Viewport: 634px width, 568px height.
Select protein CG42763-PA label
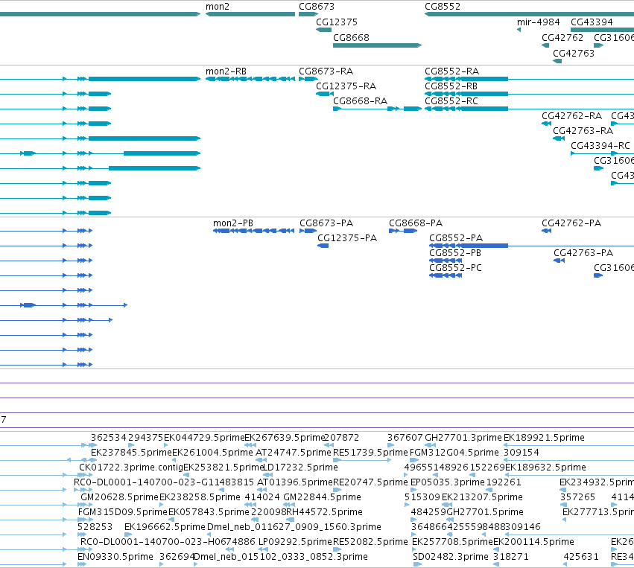click(583, 253)
